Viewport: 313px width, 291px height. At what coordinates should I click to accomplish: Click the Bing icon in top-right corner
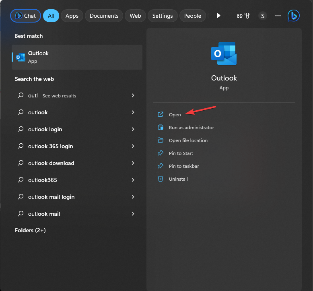tap(293, 16)
